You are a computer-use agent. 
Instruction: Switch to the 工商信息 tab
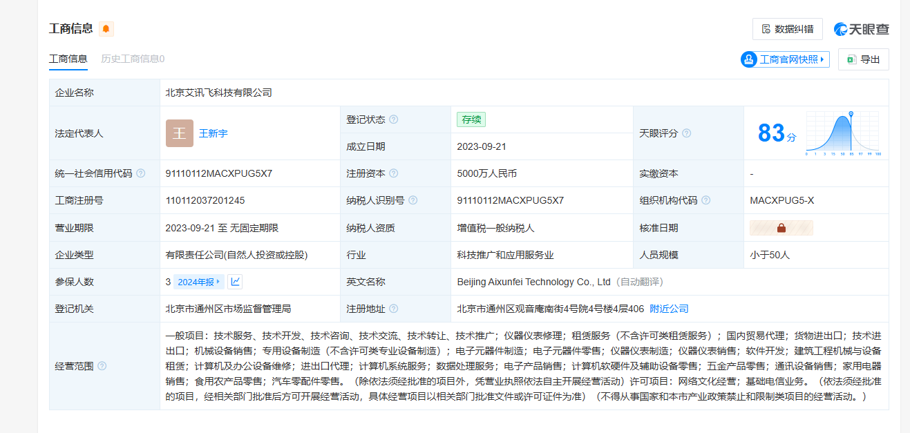coord(68,59)
